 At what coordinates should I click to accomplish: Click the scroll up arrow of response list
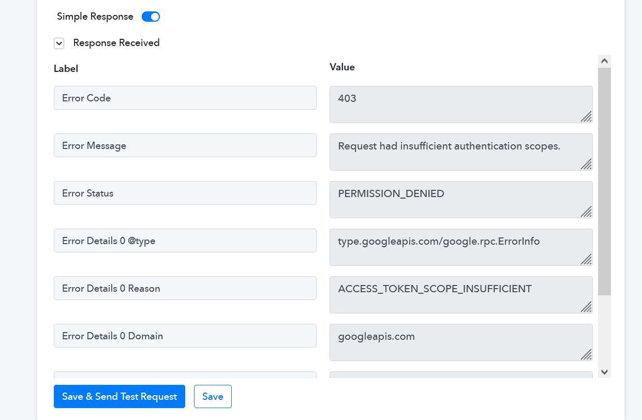[x=604, y=61]
